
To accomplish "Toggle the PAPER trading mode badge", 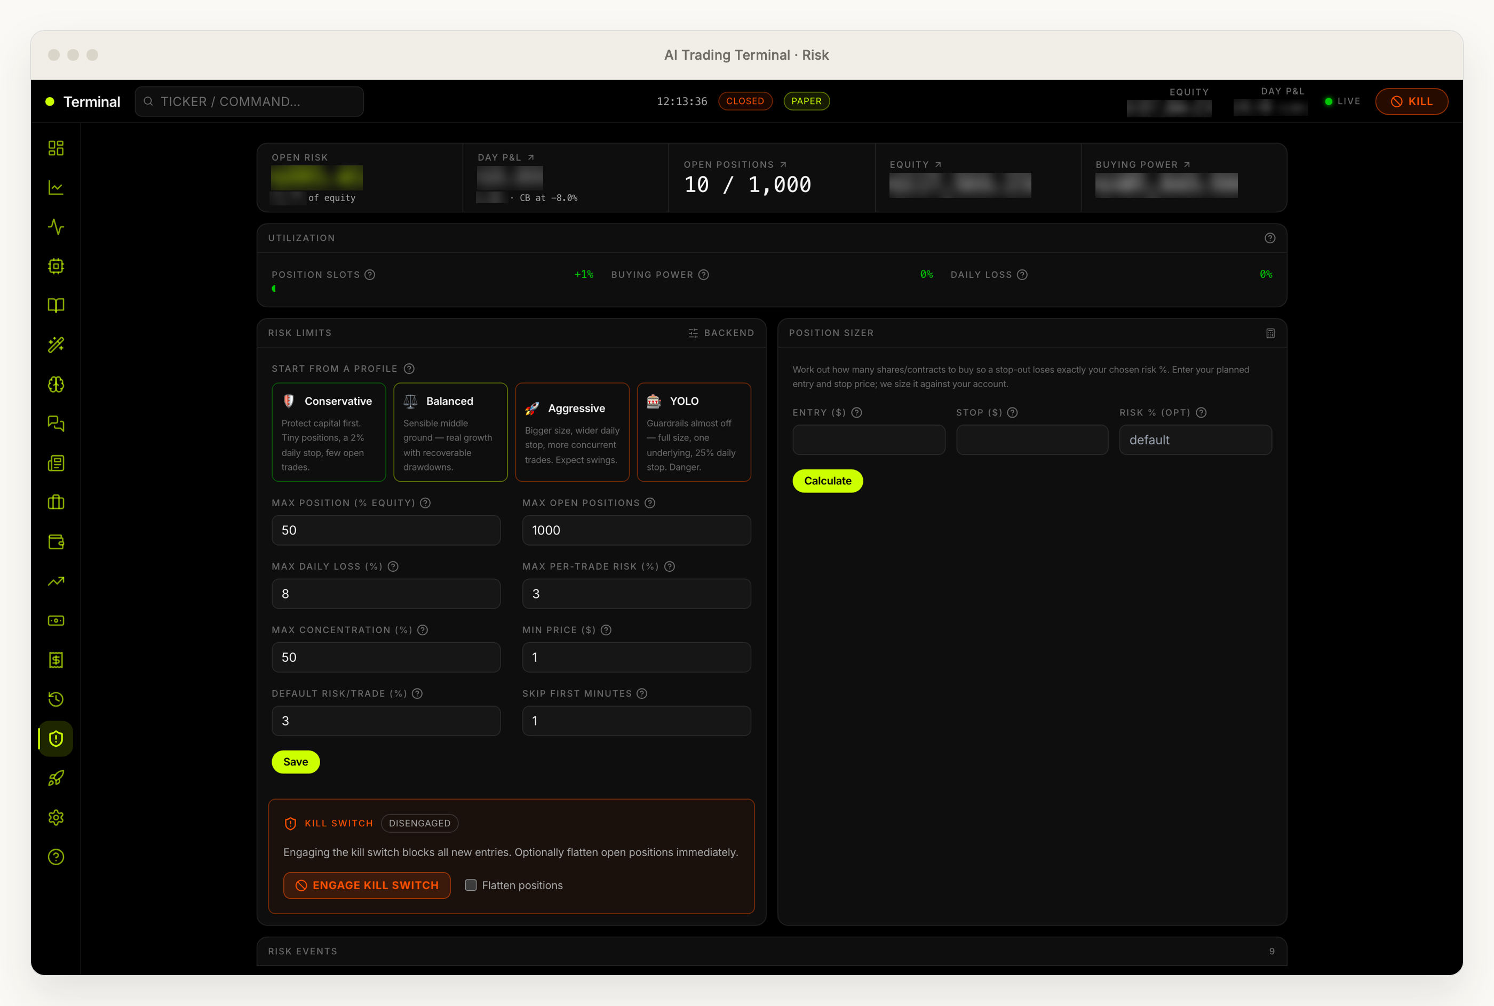I will [x=806, y=101].
